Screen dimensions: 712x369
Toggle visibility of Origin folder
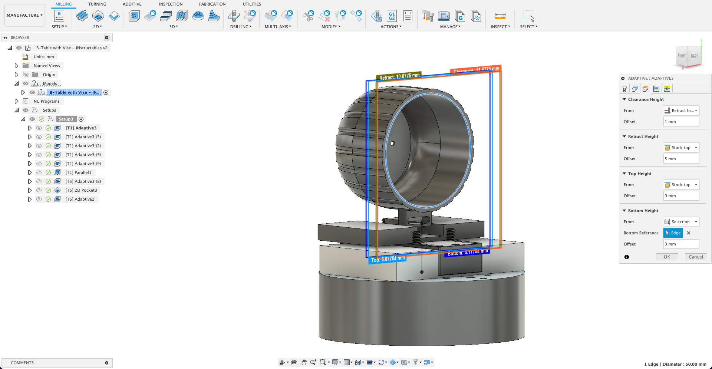tap(26, 75)
